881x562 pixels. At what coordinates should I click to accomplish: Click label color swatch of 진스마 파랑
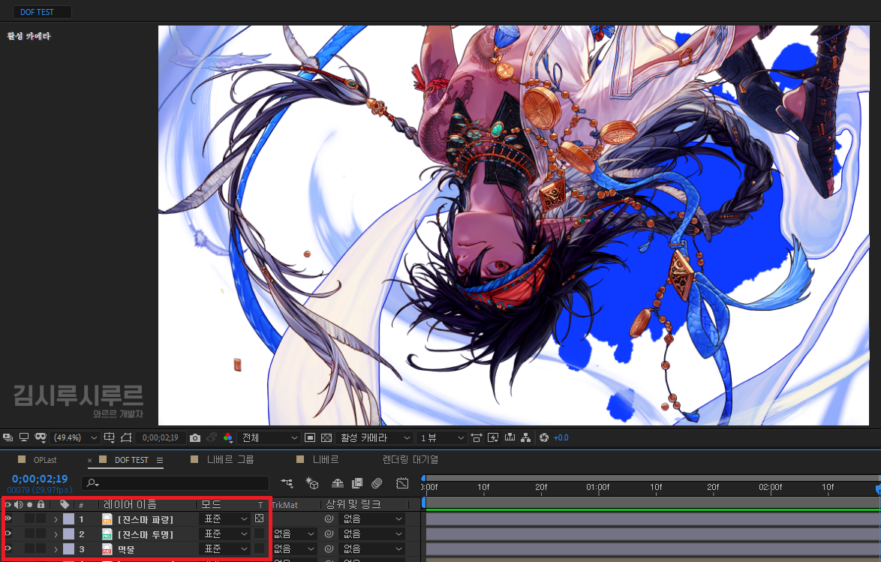click(x=68, y=518)
